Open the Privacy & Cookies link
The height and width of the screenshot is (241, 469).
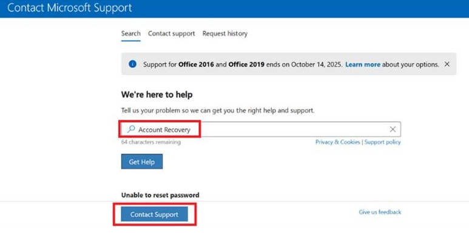[x=338, y=142]
